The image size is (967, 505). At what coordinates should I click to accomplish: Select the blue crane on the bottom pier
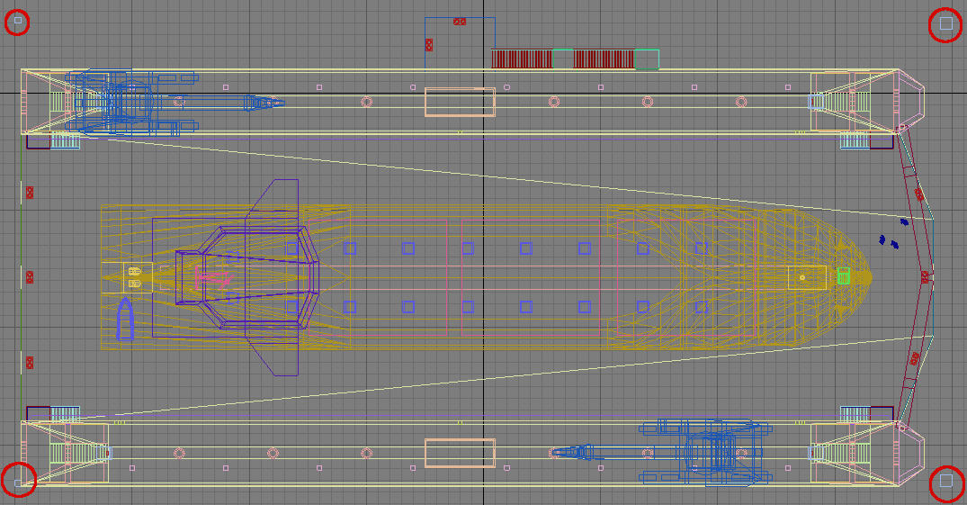coord(715,450)
